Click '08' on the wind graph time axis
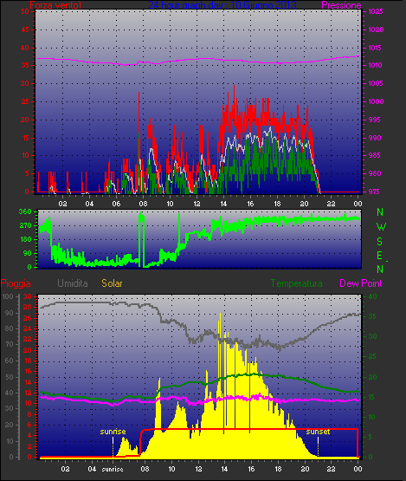406x481 pixels. pos(143,204)
